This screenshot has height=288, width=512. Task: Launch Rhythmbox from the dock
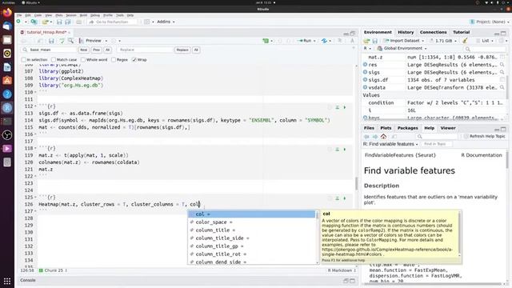(7, 54)
